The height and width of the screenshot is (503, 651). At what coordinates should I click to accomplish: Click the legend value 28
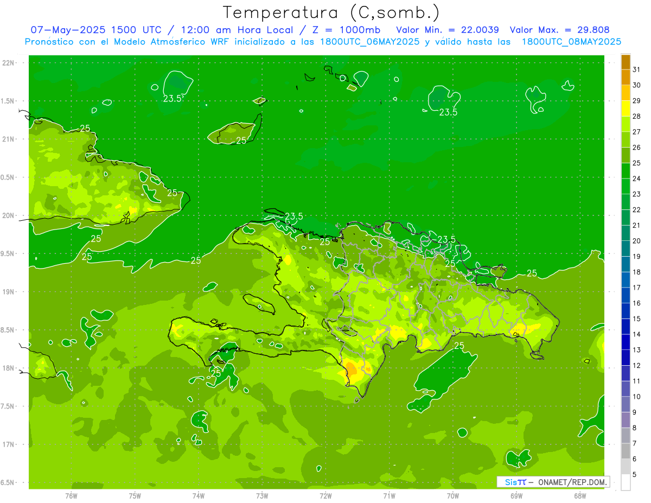tap(637, 116)
